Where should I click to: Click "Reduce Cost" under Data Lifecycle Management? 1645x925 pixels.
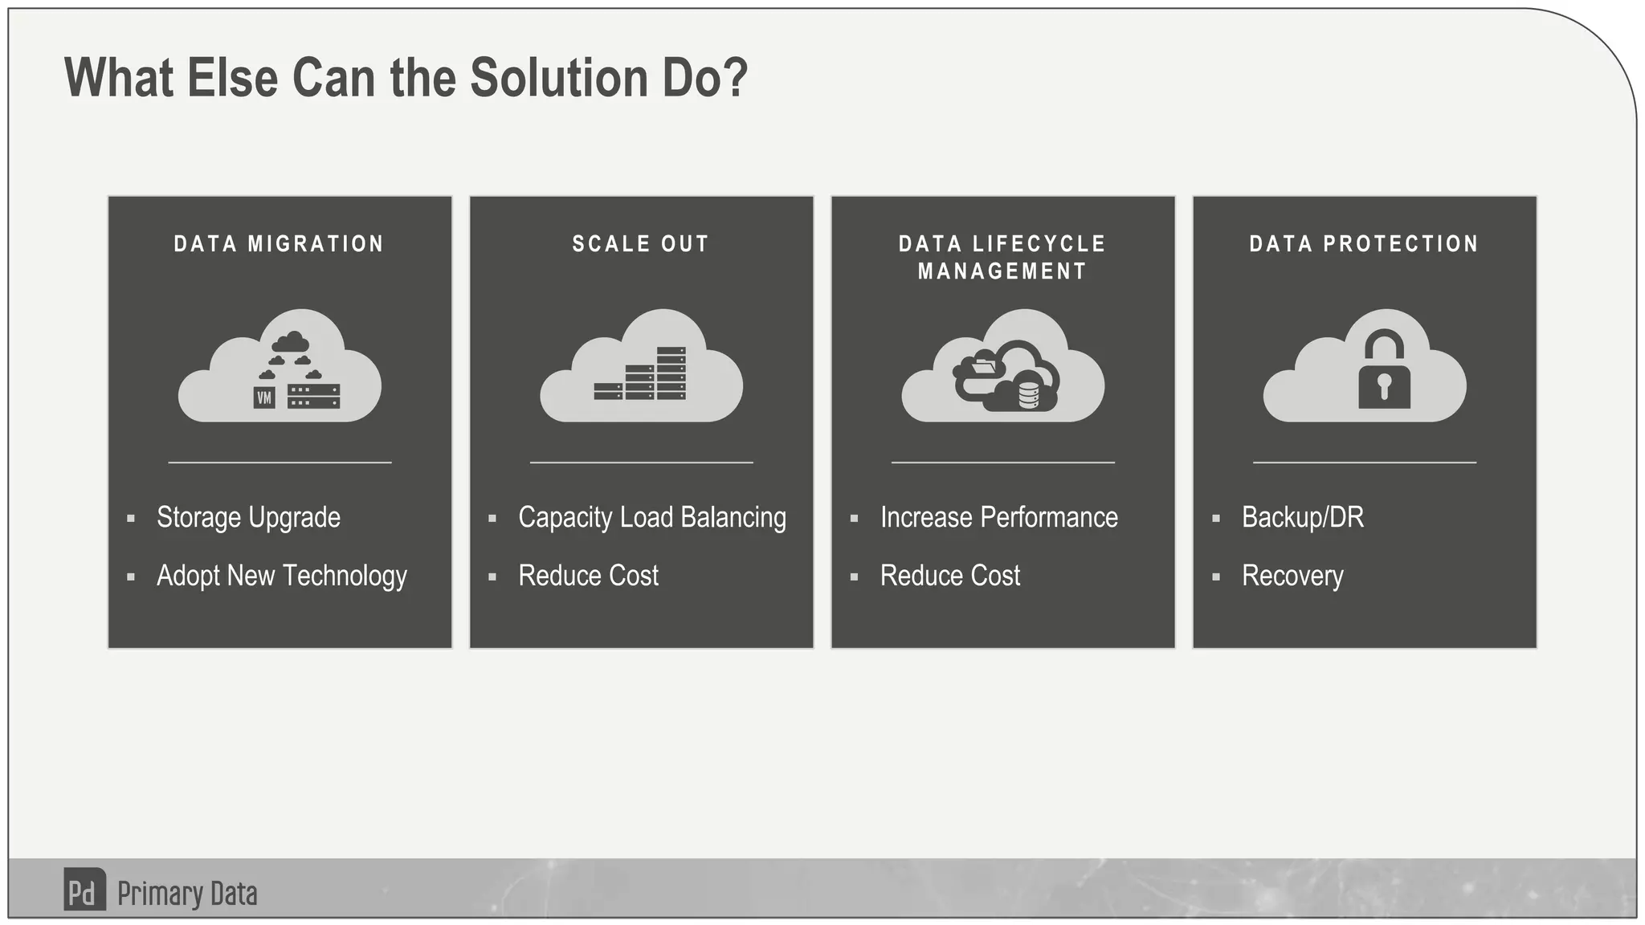(950, 576)
